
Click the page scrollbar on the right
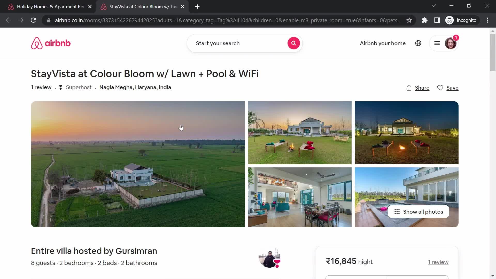pos(492,52)
